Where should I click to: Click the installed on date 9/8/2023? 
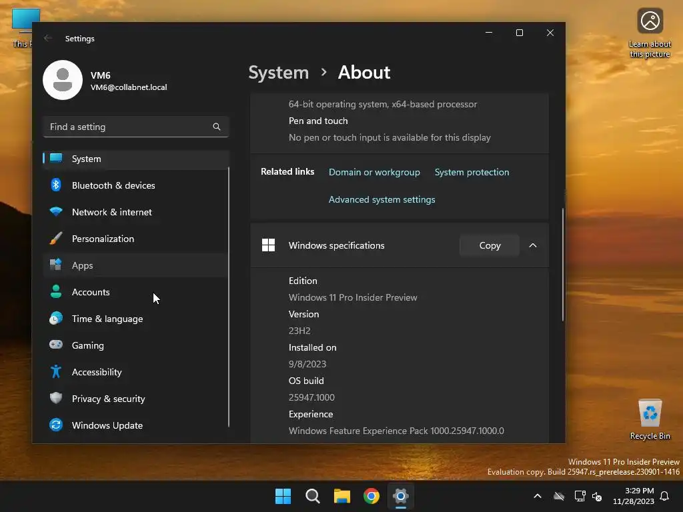[307, 364]
